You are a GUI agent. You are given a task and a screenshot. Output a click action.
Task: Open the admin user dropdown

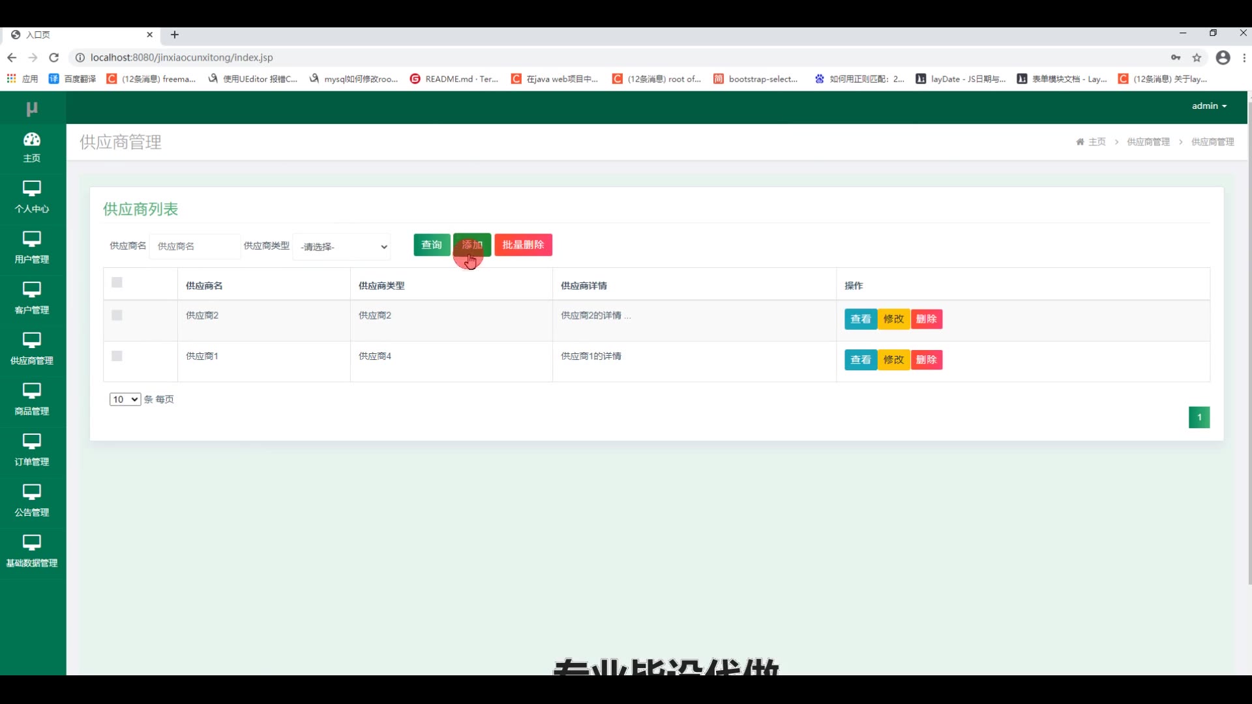click(x=1209, y=106)
